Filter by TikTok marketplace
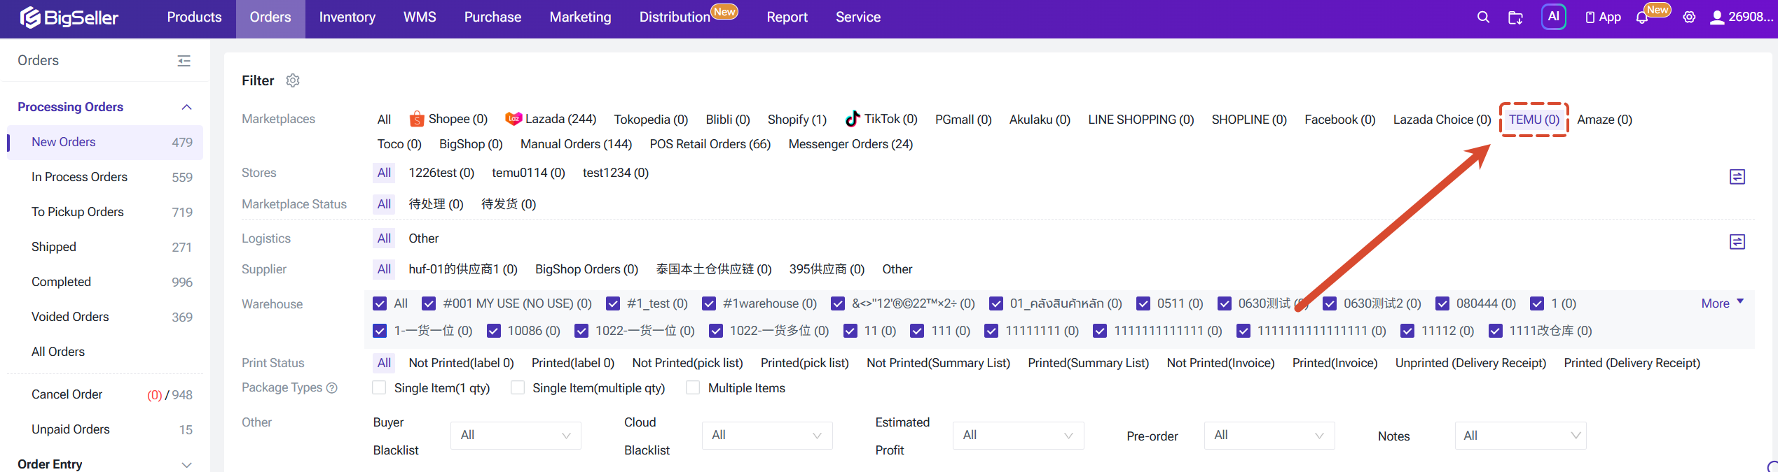The height and width of the screenshot is (472, 1778). point(881,120)
